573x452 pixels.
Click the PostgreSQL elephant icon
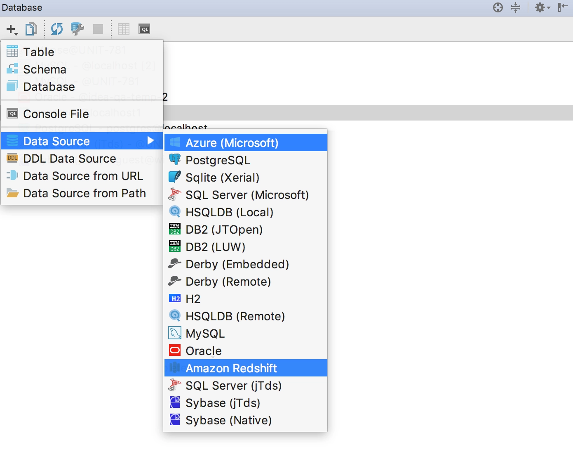(x=175, y=160)
